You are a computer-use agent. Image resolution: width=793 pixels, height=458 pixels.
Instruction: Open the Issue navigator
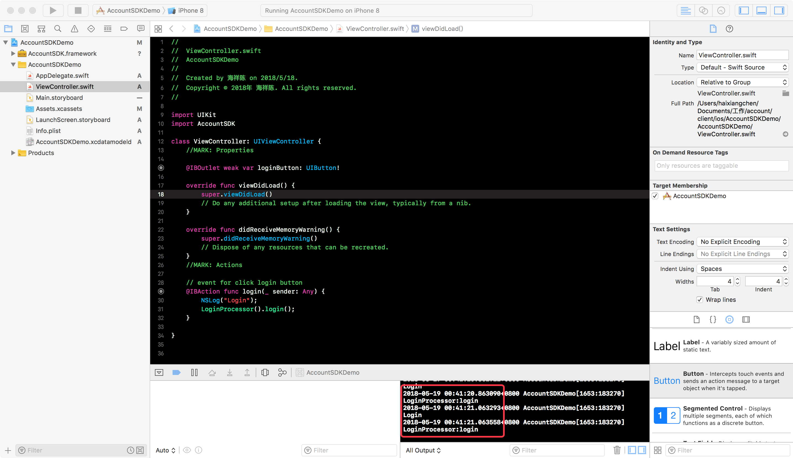[74, 29]
